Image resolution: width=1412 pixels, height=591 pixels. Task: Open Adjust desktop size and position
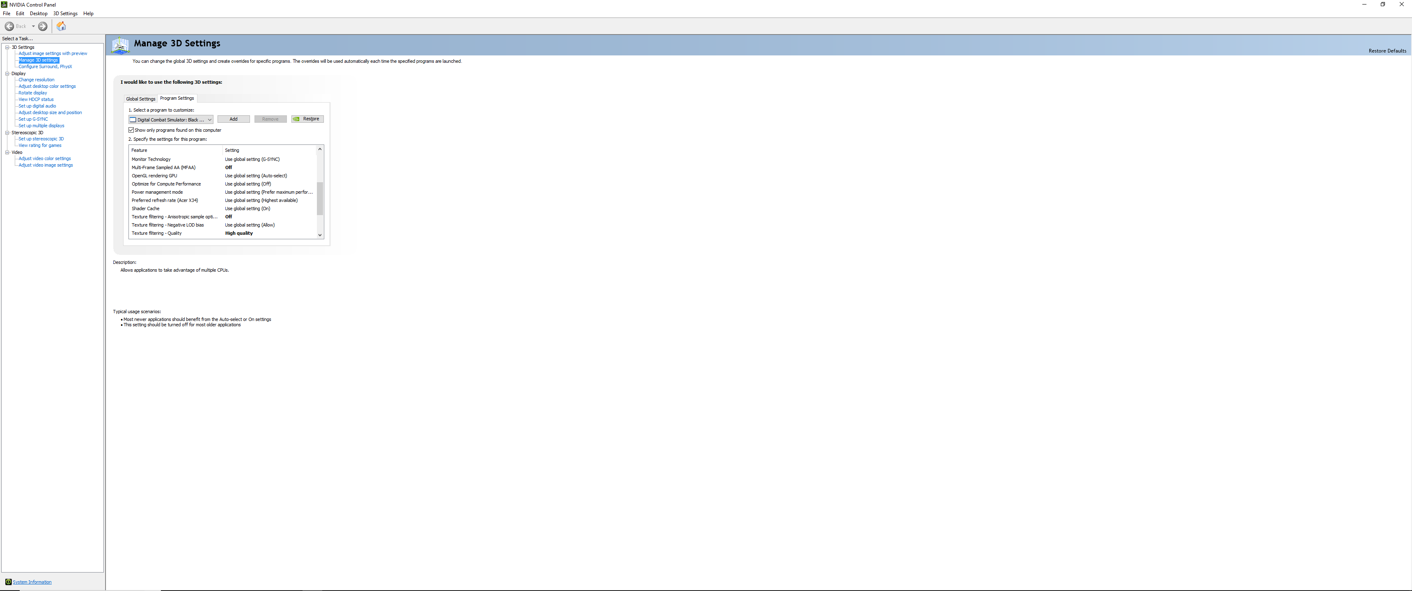pos(50,113)
